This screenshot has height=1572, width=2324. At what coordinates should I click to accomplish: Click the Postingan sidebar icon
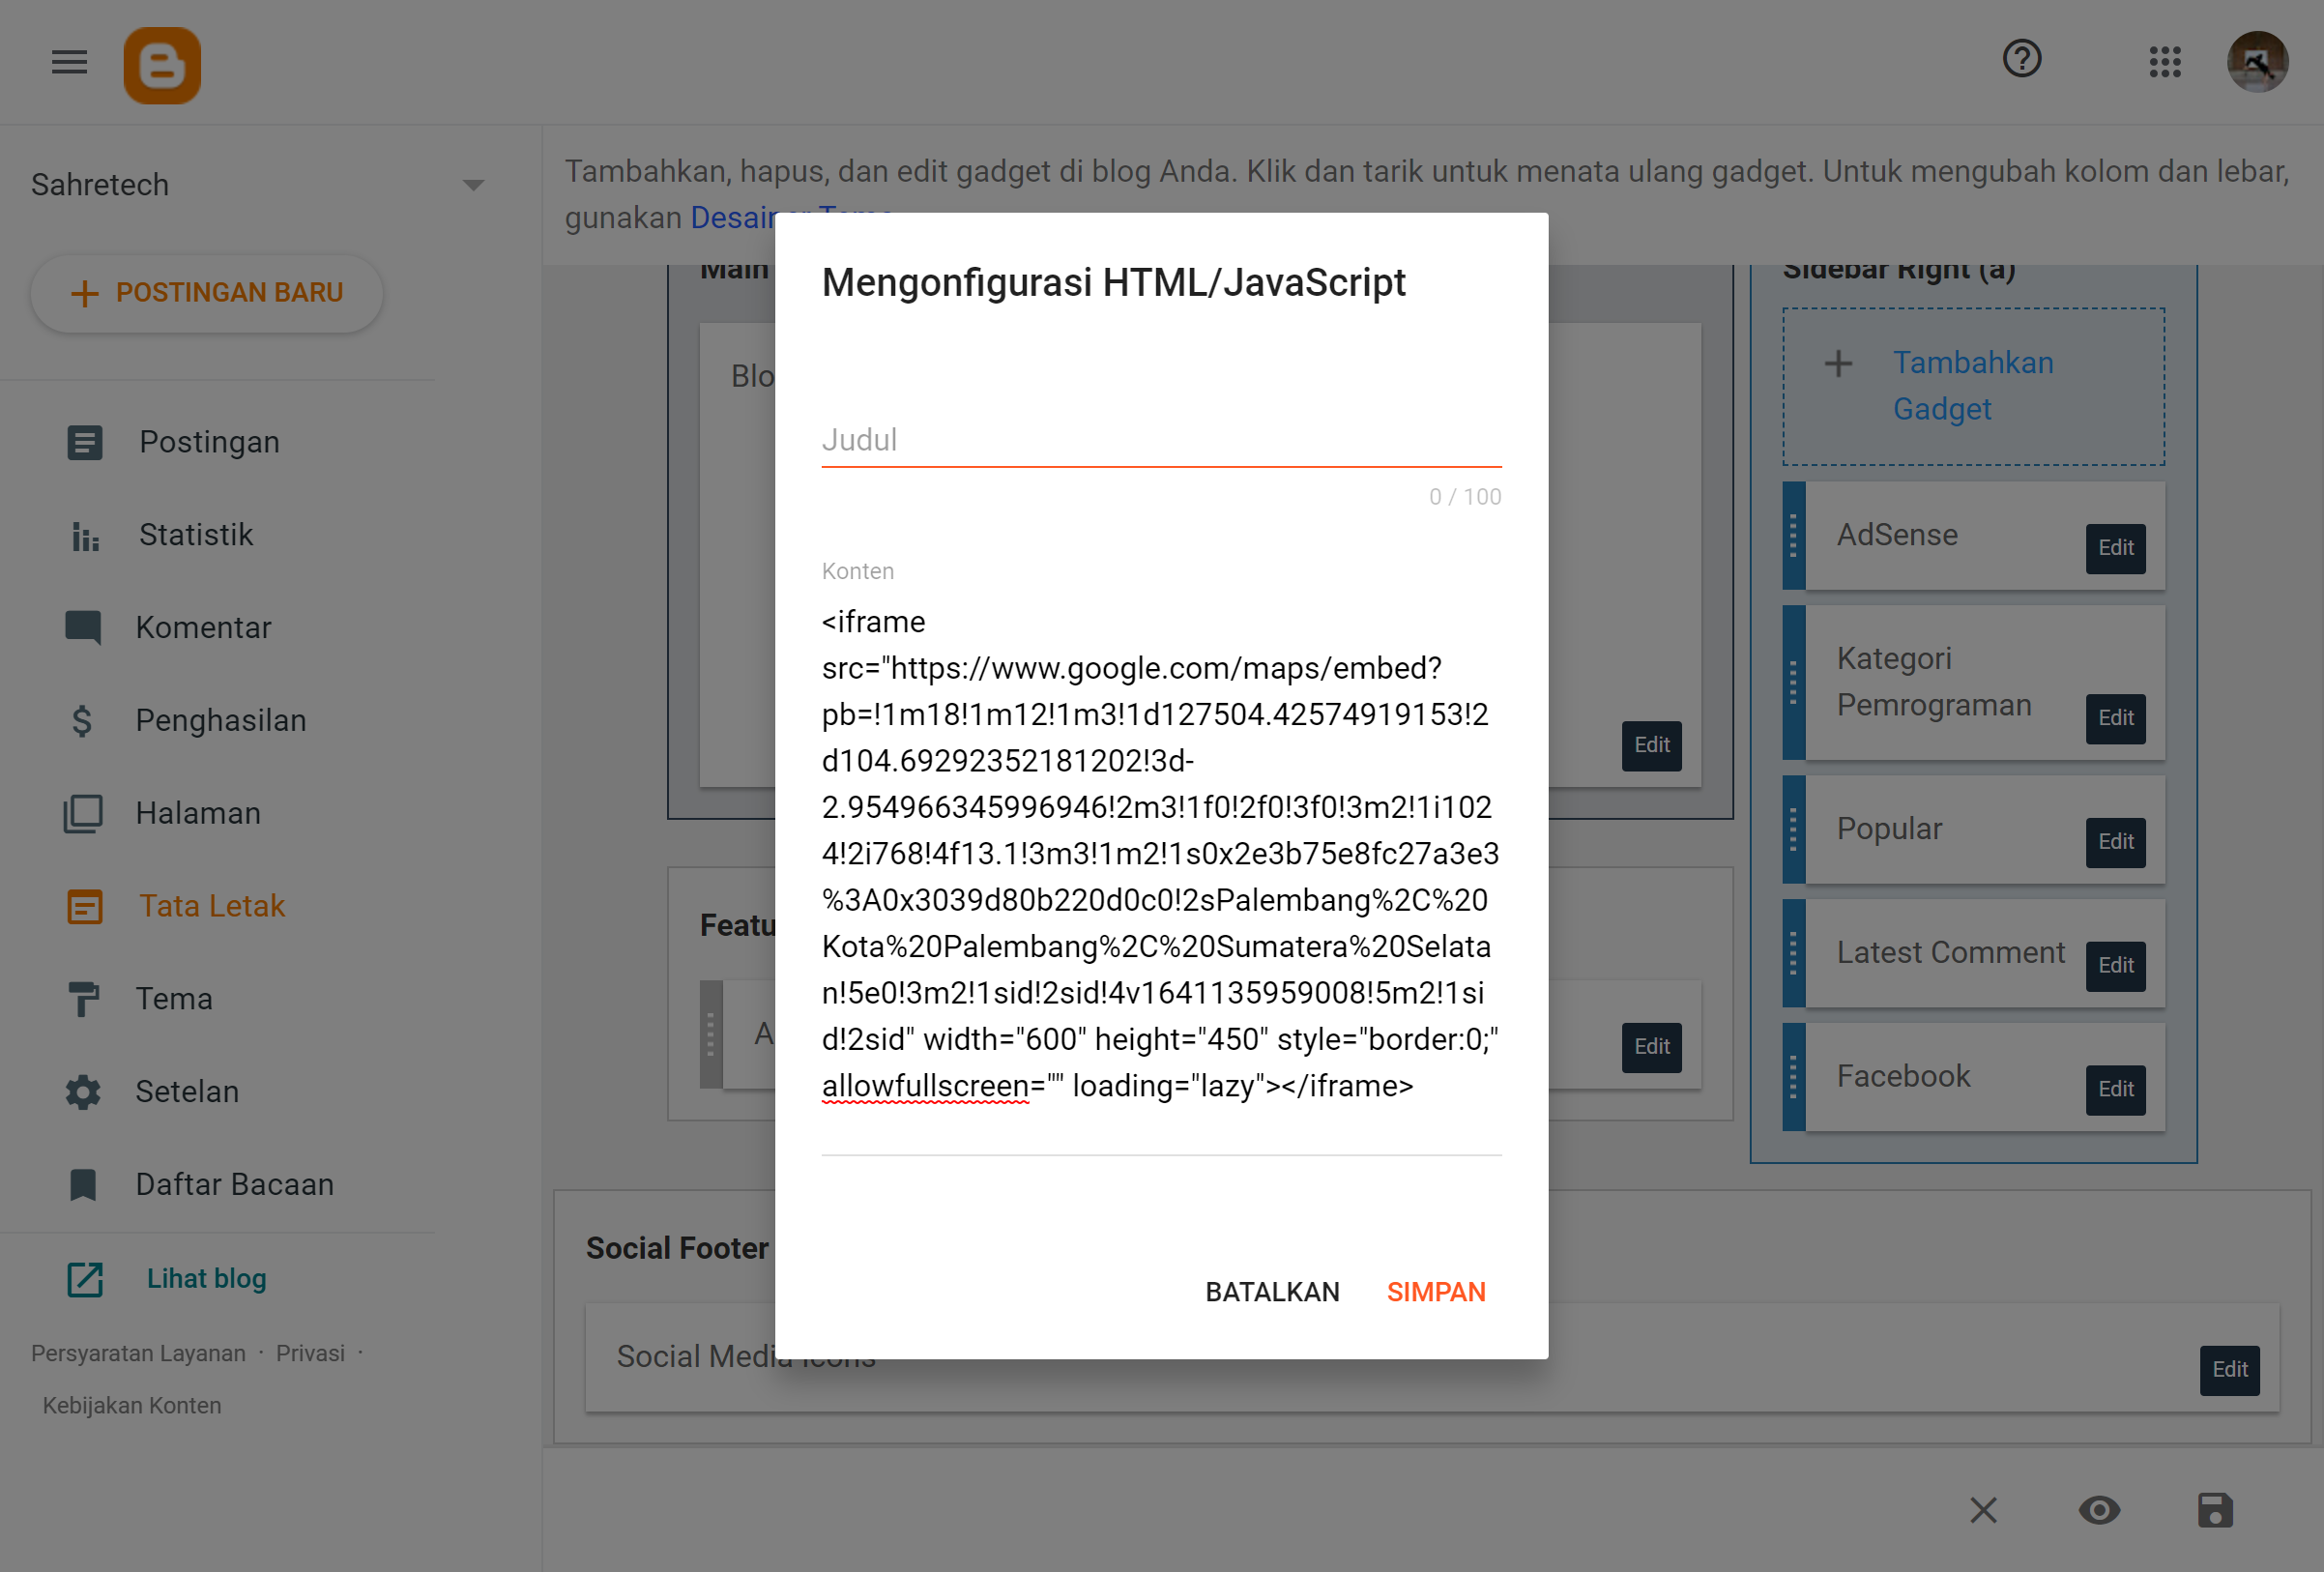coord(82,442)
